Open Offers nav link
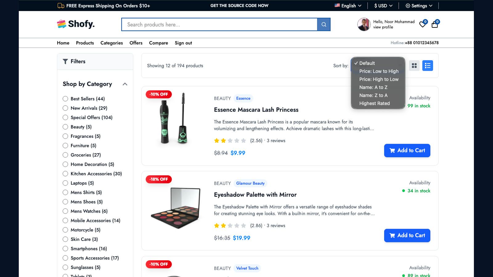Image resolution: width=493 pixels, height=277 pixels. [136, 43]
